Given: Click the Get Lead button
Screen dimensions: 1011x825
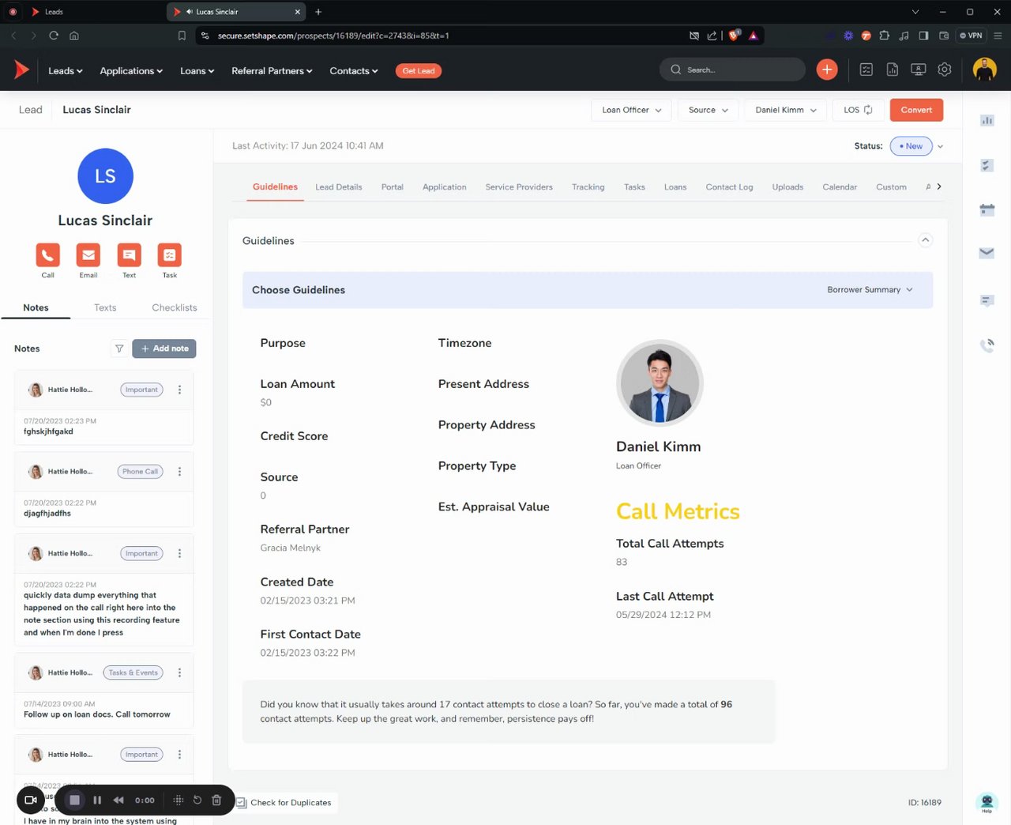Looking at the screenshot, I should pyautogui.click(x=419, y=71).
